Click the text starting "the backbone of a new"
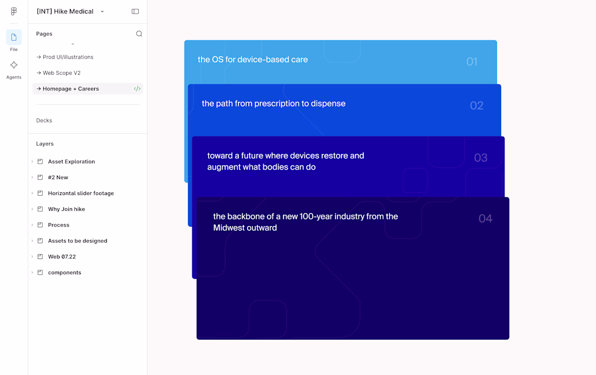The height and width of the screenshot is (375, 596). [x=306, y=222]
